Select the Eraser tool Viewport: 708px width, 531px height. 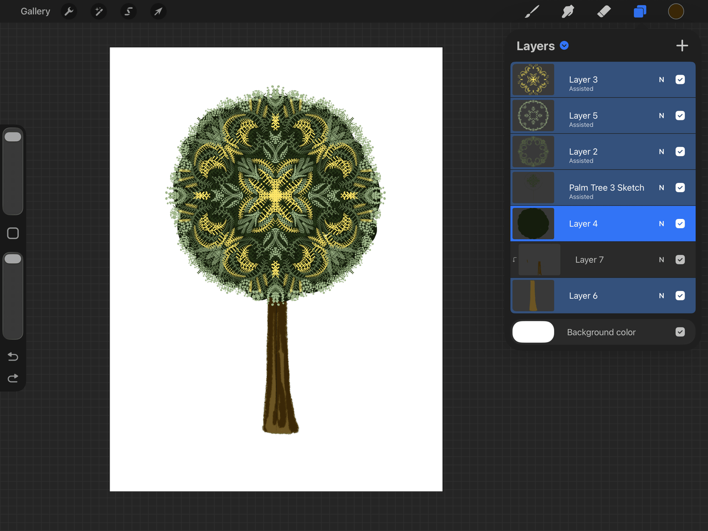[604, 12]
